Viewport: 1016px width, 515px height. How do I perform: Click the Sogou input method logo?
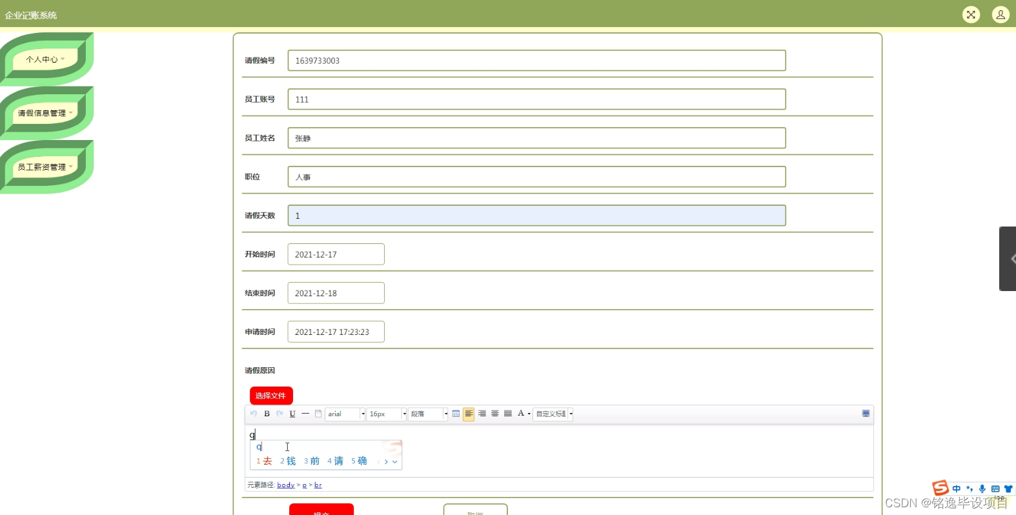pyautogui.click(x=940, y=488)
